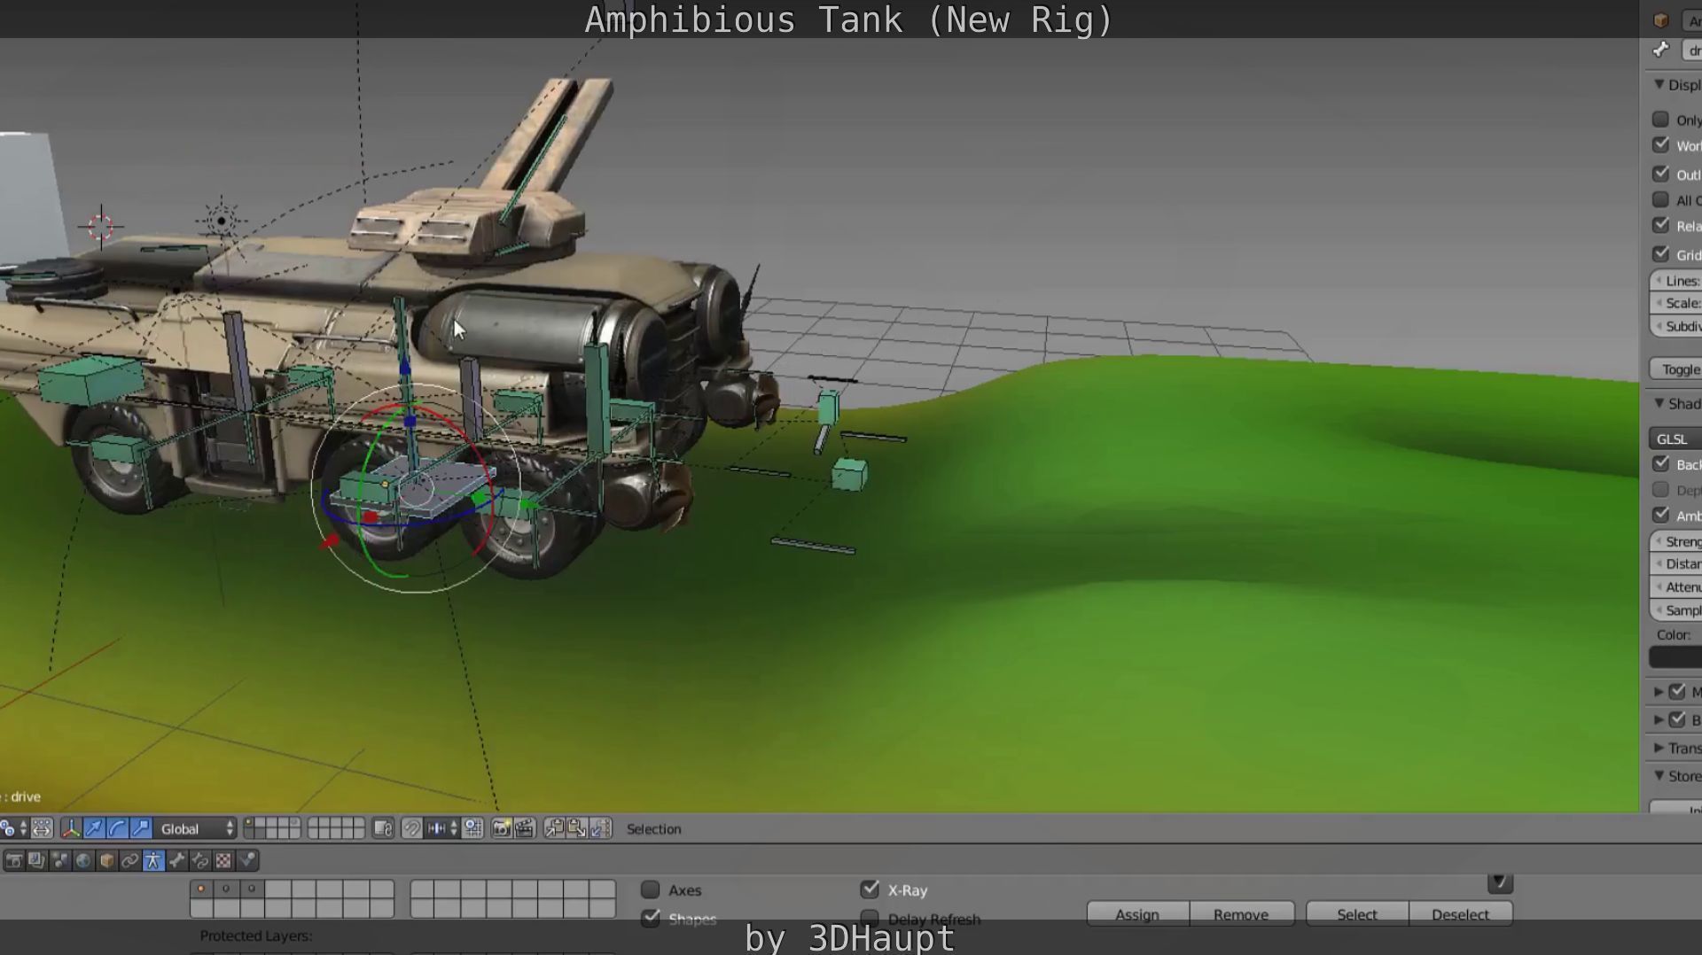Click the Assign button
This screenshot has height=955, width=1702.
pyautogui.click(x=1137, y=914)
